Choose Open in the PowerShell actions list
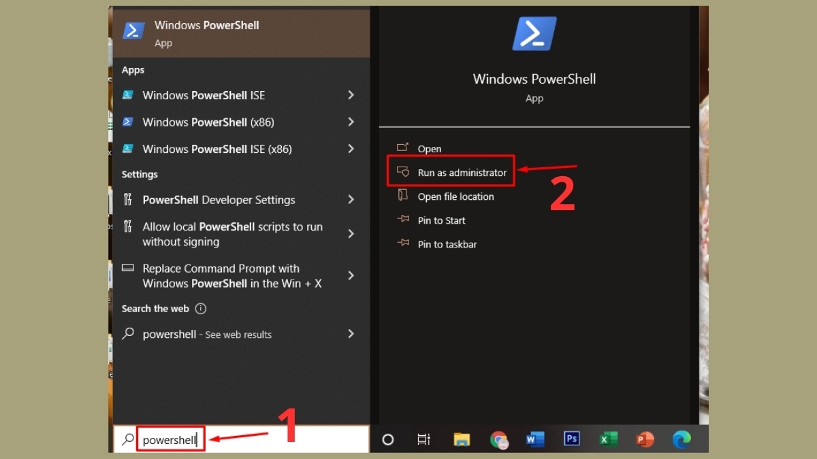This screenshot has height=459, width=817. coord(430,149)
